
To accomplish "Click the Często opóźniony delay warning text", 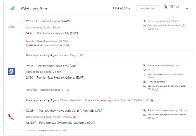I will pos(47,45).
